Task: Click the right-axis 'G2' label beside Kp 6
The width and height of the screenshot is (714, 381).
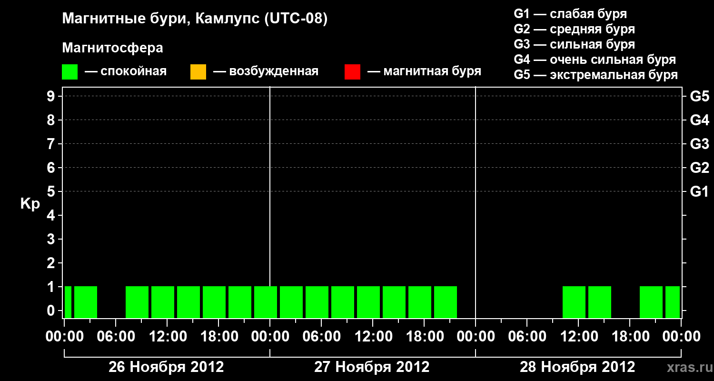Action: tap(700, 168)
